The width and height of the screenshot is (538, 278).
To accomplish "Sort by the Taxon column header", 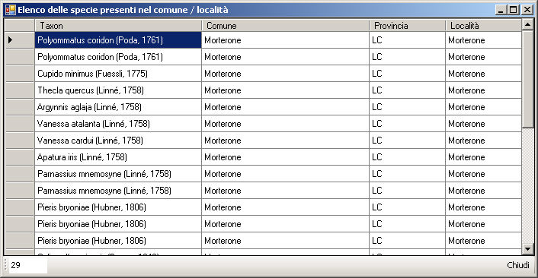I will (x=118, y=26).
